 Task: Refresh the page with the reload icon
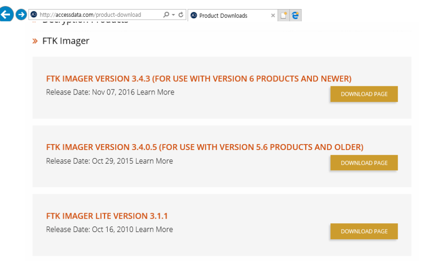coord(181,15)
